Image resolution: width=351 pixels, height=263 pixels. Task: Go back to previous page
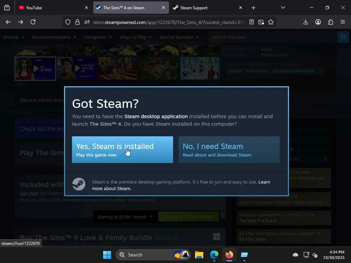tap(8, 22)
